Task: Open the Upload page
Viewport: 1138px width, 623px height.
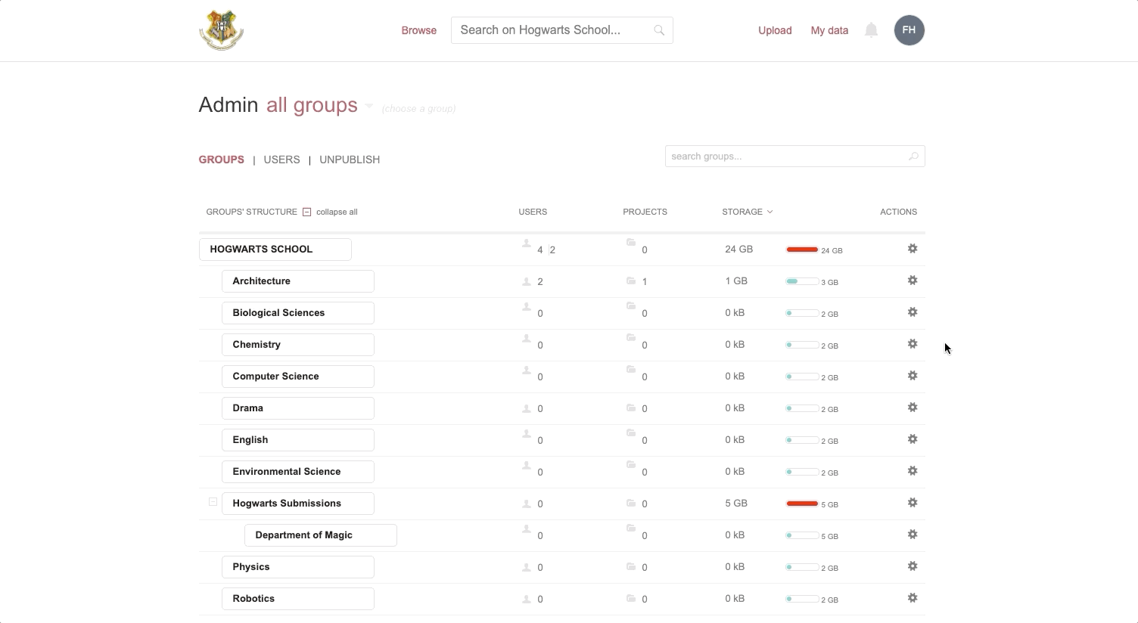Action: [775, 30]
